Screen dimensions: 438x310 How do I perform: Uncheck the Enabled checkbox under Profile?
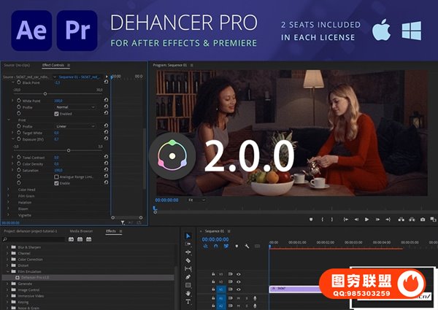56,113
